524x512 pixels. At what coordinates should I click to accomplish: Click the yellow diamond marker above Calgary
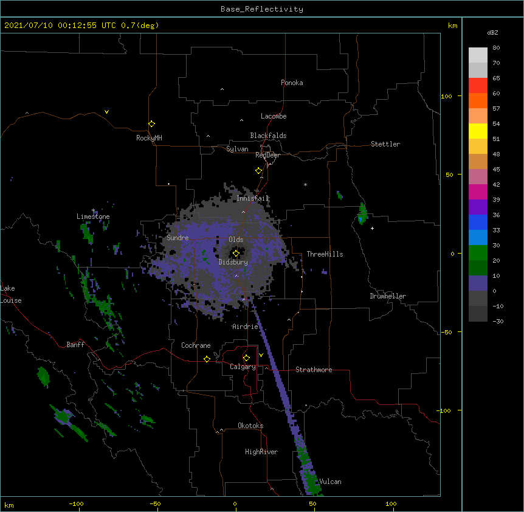(246, 358)
